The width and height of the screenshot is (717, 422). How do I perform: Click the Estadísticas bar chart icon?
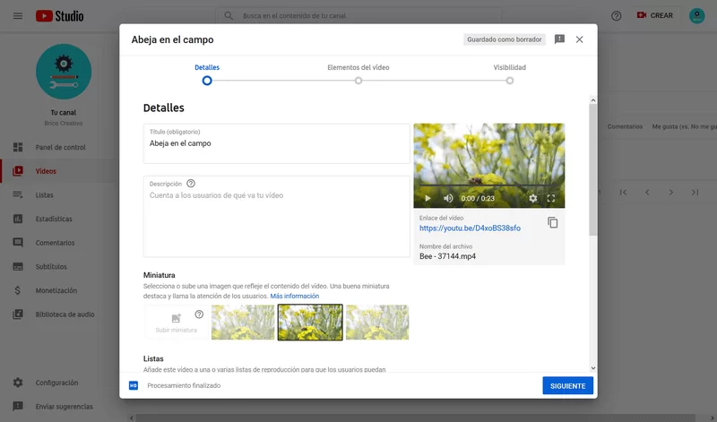(x=18, y=219)
